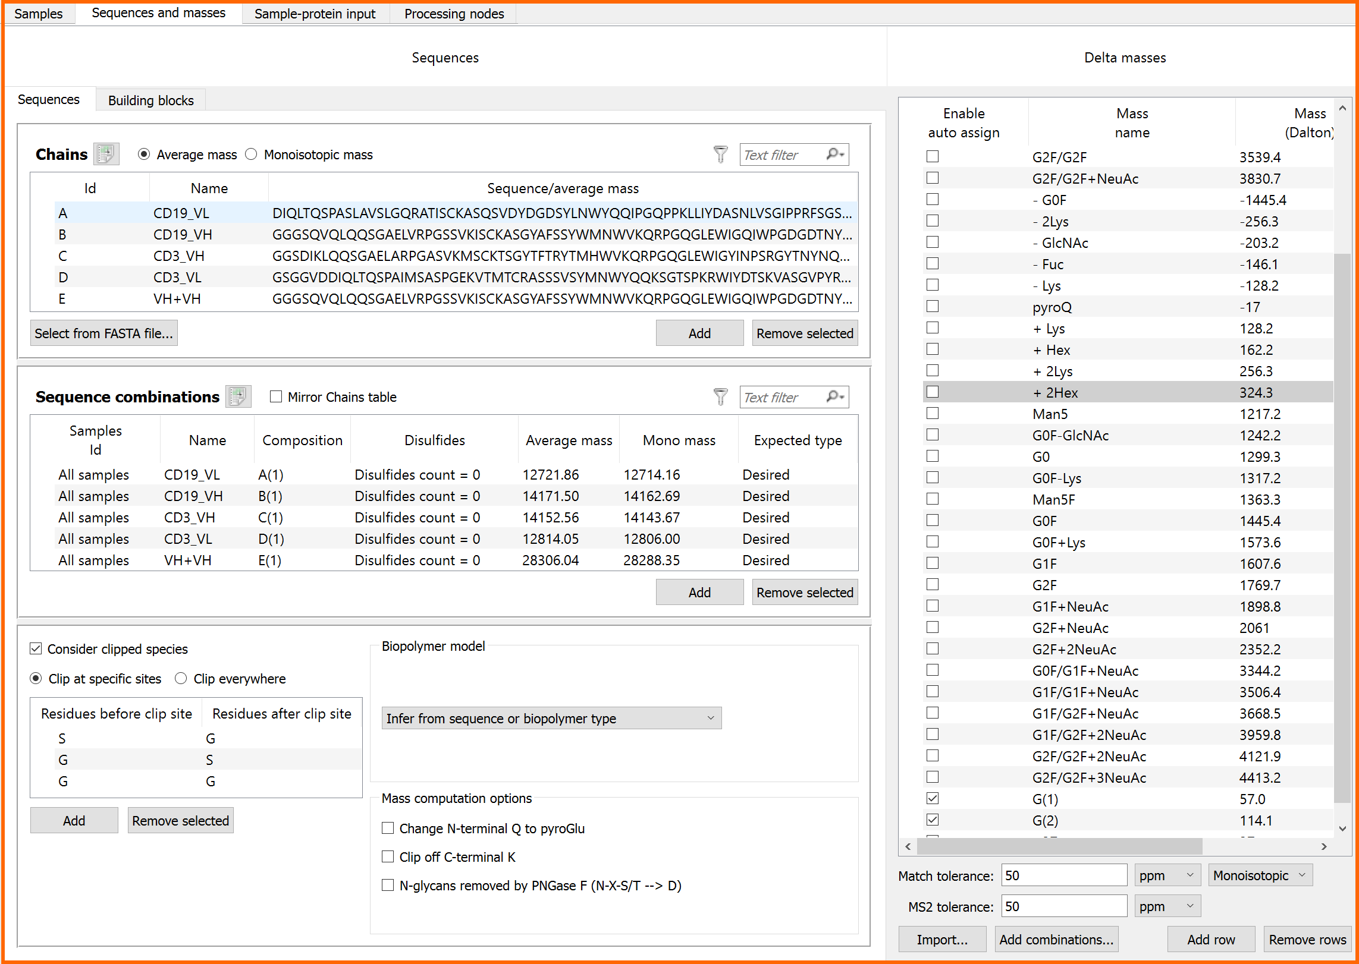Image resolution: width=1359 pixels, height=964 pixels.
Task: Click Add combinations... button
Action: click(x=1056, y=939)
